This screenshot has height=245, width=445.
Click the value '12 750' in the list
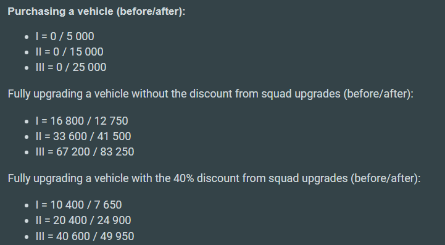111,121
